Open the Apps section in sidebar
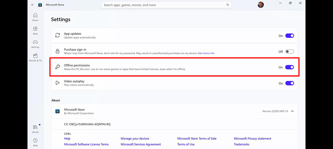The width and height of the screenshot is (333, 149). [x=35, y=30]
